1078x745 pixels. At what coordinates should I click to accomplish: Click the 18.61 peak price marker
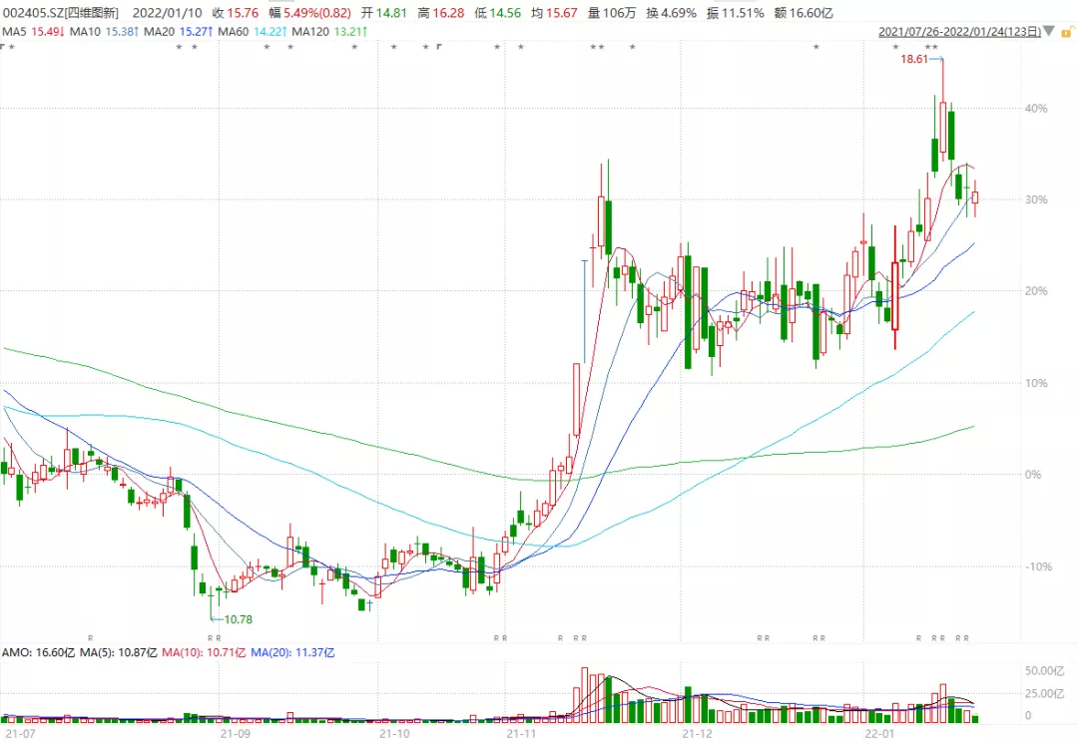tap(914, 59)
